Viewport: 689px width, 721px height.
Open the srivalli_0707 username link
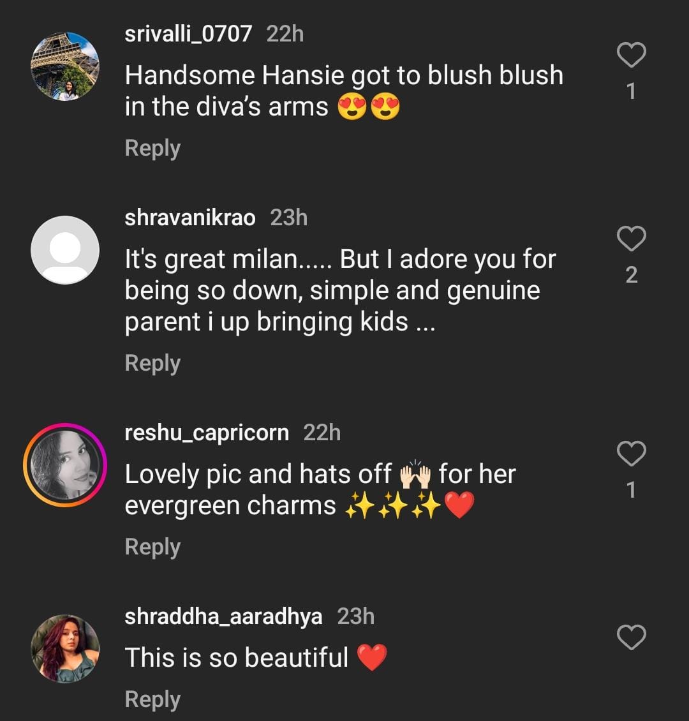click(x=188, y=34)
